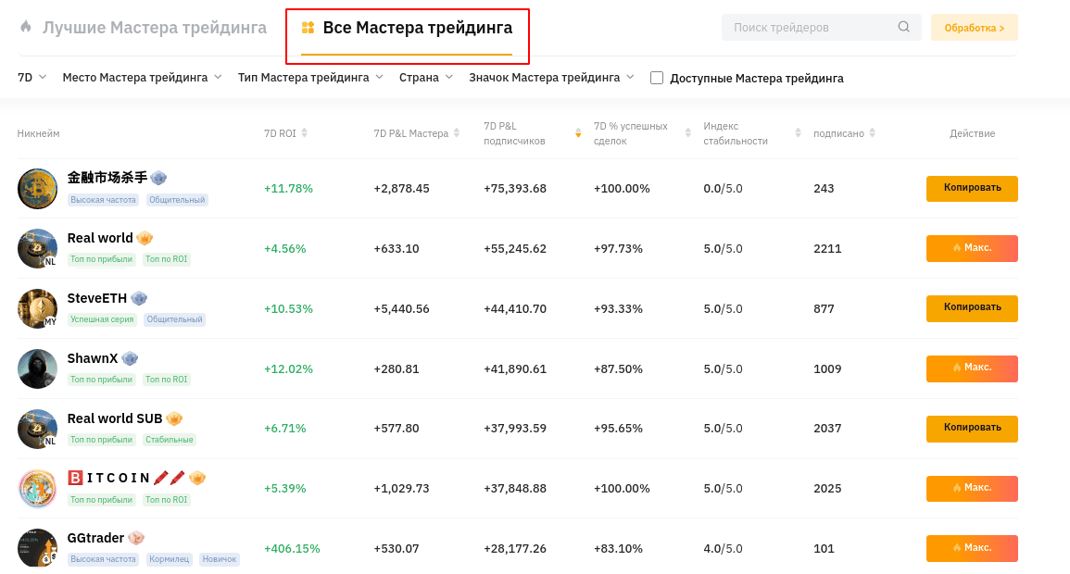Screen dimensions: 1070x574
Task: Click the crown badge next to Real world
Action: point(145,238)
